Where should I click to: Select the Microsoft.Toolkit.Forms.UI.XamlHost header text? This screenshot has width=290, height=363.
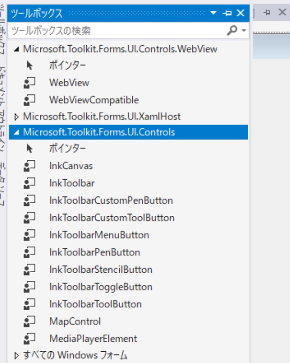click(x=102, y=117)
